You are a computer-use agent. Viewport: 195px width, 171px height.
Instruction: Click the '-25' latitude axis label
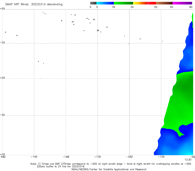2,42
